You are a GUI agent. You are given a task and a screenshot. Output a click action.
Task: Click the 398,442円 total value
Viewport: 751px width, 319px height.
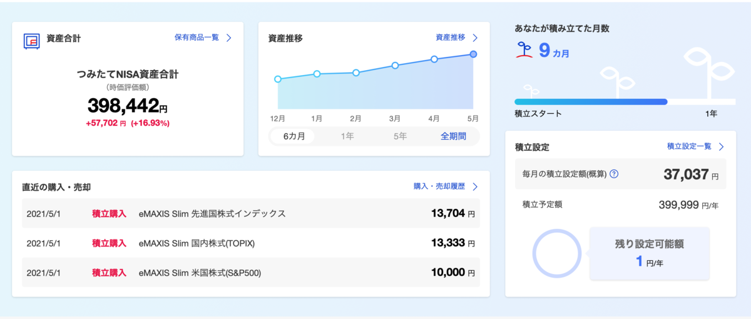[128, 104]
